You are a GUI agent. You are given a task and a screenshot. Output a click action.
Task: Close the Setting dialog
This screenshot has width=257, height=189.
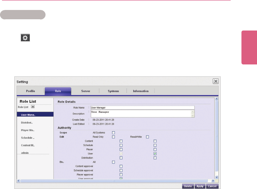coord(216,81)
